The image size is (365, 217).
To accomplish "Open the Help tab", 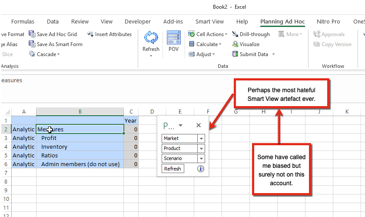I will click(242, 22).
